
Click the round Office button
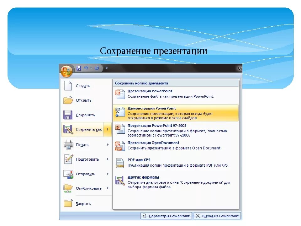pos(66,71)
